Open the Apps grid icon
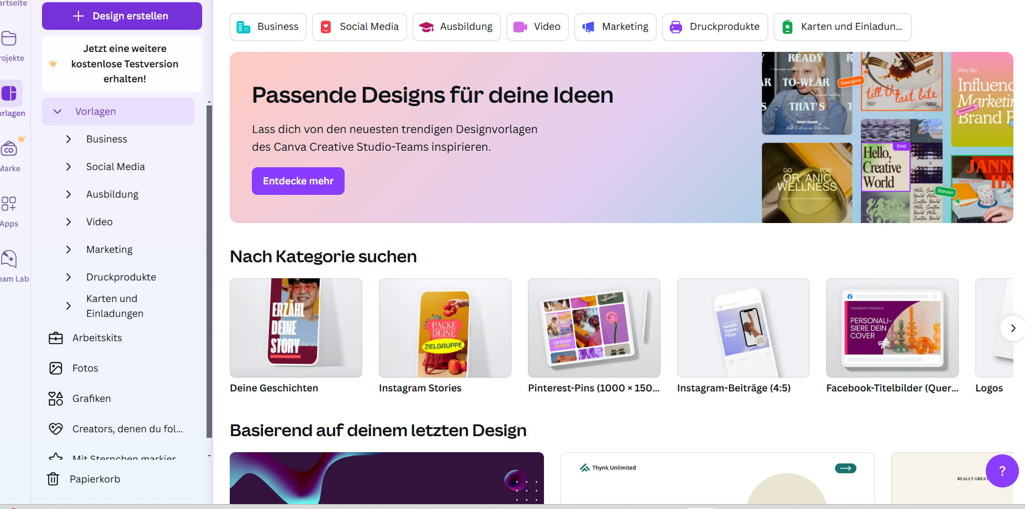The width and height of the screenshot is (1025, 509). (9, 204)
